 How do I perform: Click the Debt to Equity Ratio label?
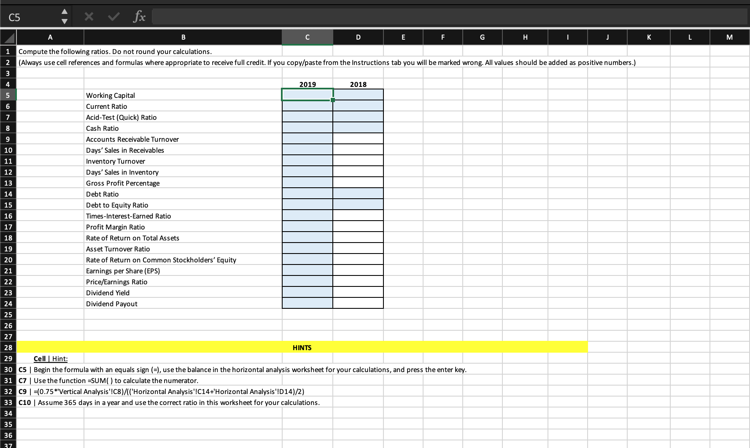coord(117,205)
